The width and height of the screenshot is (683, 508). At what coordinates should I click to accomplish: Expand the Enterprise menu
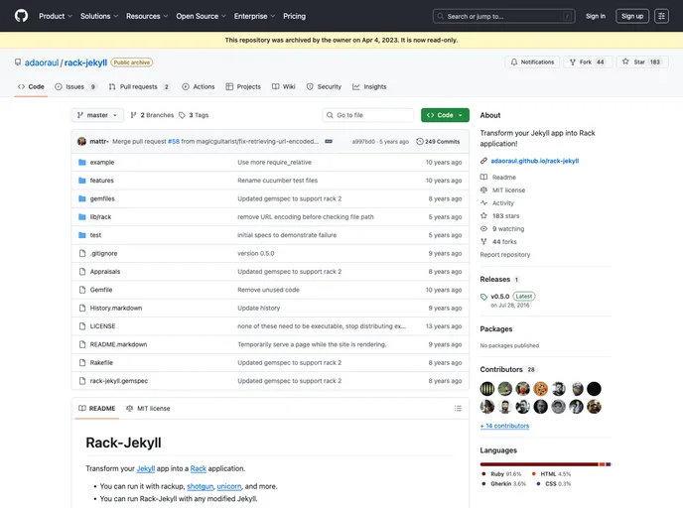[x=254, y=16]
